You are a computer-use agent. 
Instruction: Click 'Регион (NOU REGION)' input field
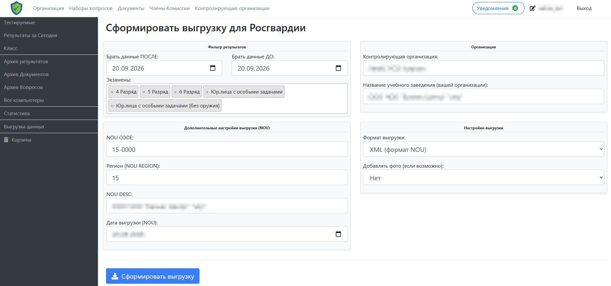pos(227,178)
